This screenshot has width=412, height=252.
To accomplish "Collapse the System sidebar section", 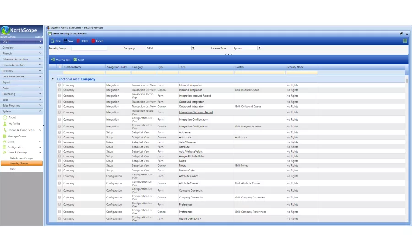I will (x=22, y=111).
